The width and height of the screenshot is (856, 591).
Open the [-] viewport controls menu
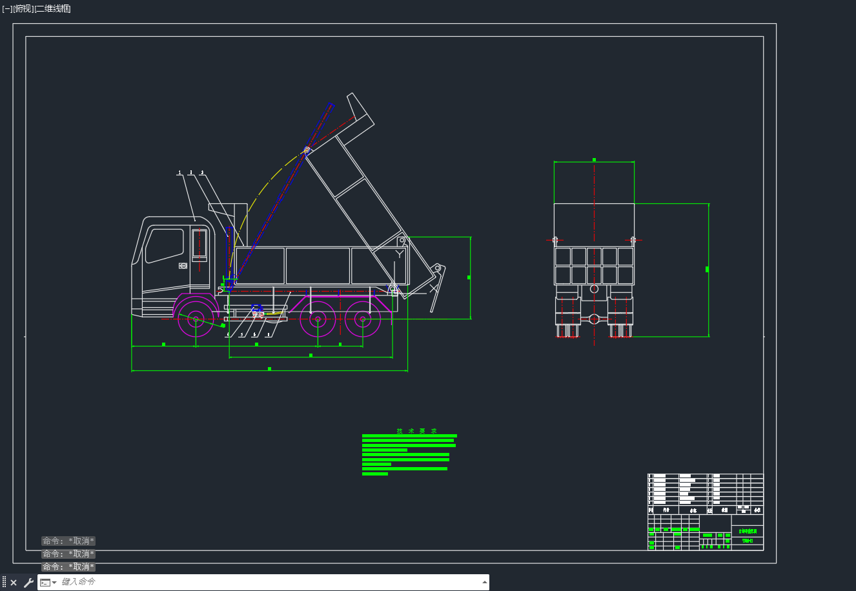[7, 8]
